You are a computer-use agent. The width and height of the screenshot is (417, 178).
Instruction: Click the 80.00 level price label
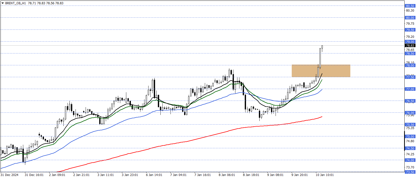[410, 18]
